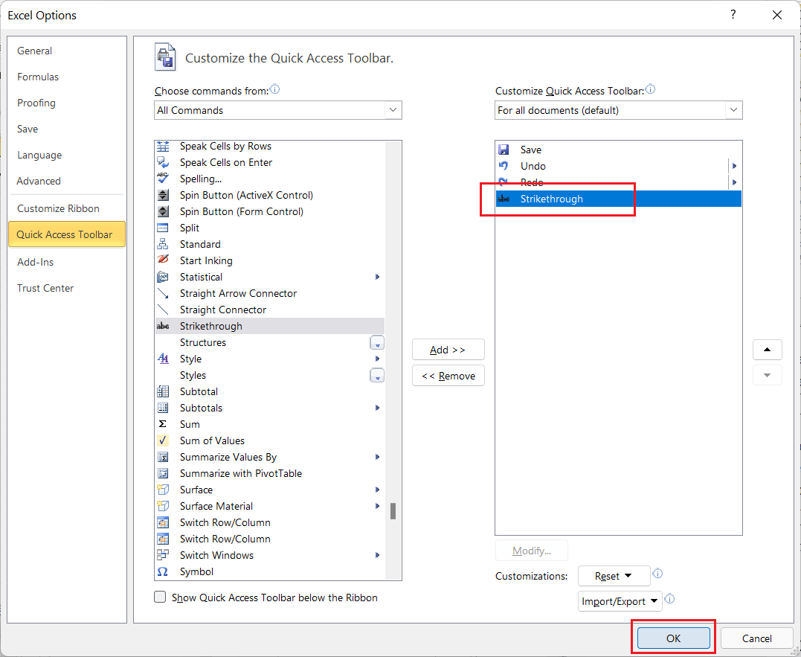Open the Trust Center settings page
This screenshot has width=801, height=657.
[x=45, y=288]
